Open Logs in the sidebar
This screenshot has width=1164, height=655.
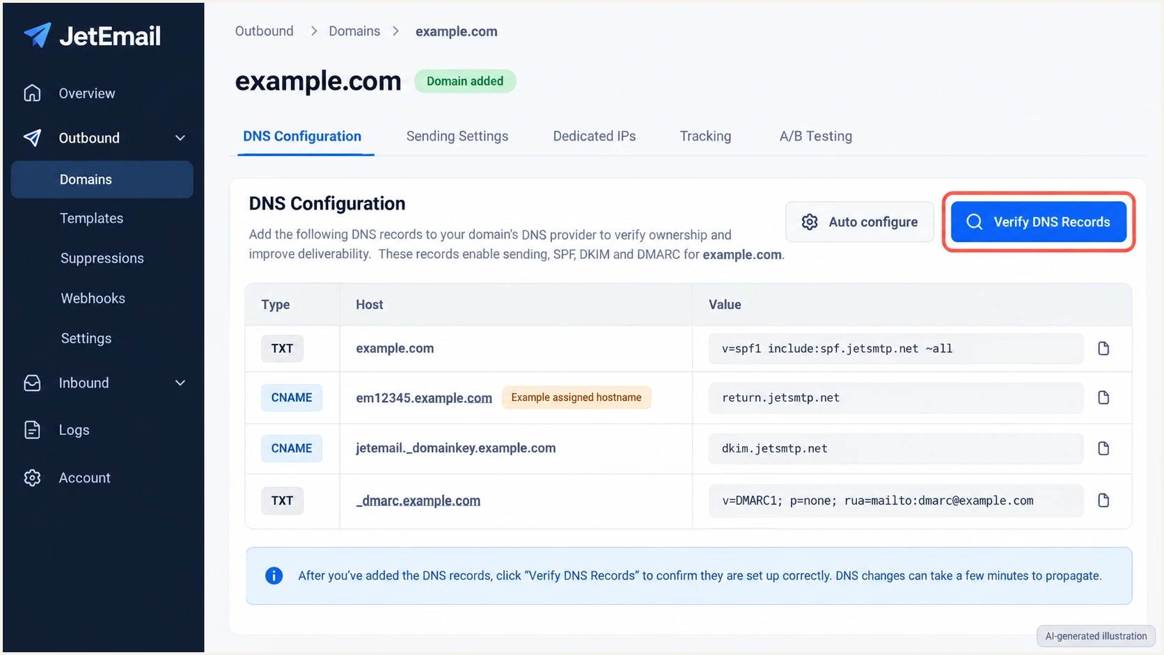pos(74,430)
